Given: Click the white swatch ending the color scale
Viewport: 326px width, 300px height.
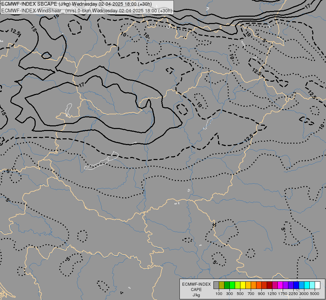Looking at the screenshot, I should point(317,285).
